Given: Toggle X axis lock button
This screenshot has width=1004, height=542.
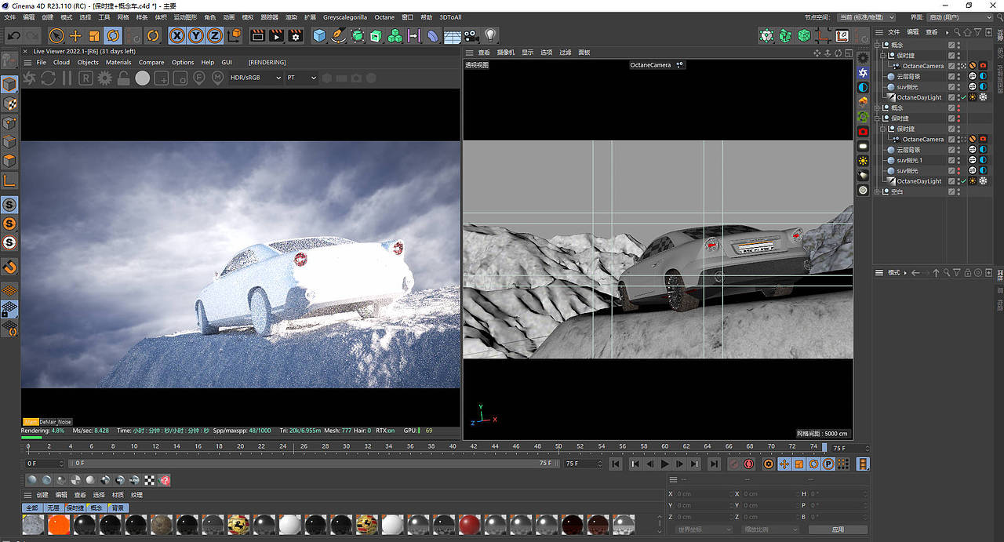Looking at the screenshot, I should tap(177, 35).
